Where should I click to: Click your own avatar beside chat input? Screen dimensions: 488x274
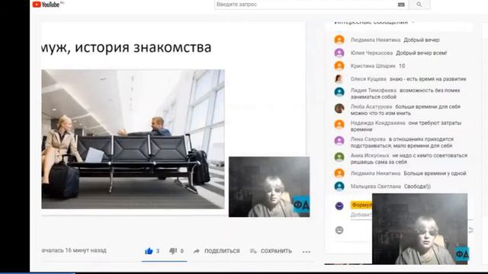339,205
